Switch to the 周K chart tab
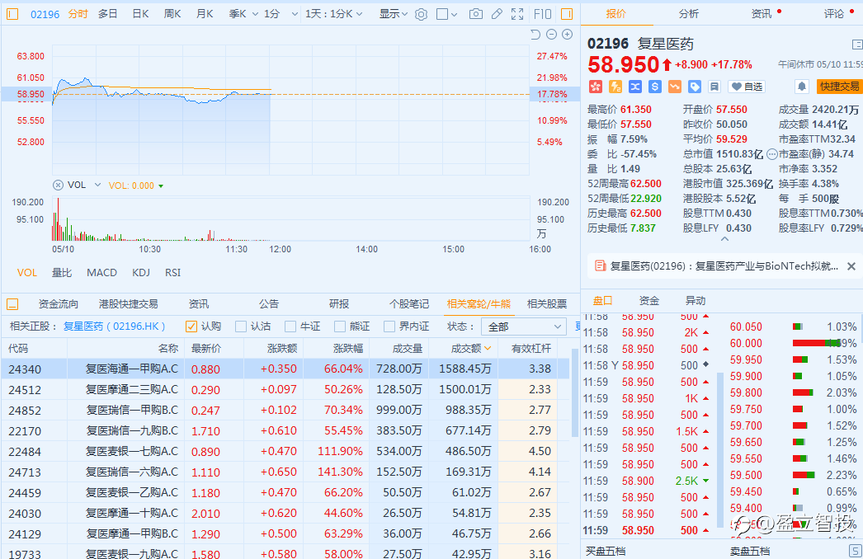863x559 pixels. (172, 14)
